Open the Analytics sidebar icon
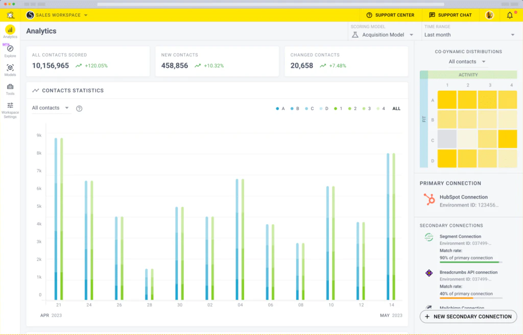 pos(10,30)
